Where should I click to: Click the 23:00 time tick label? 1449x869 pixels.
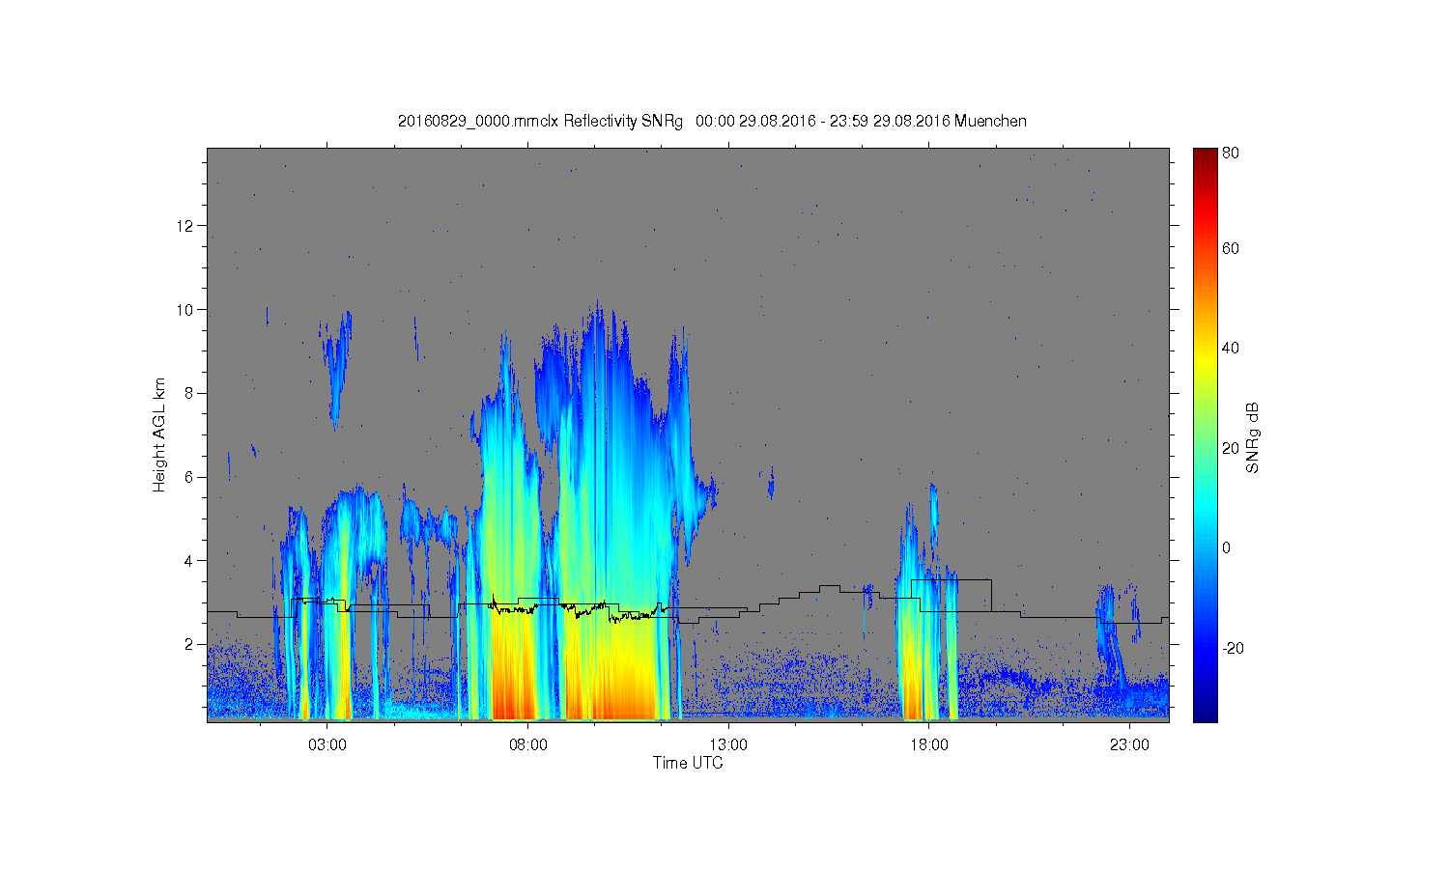(1129, 744)
